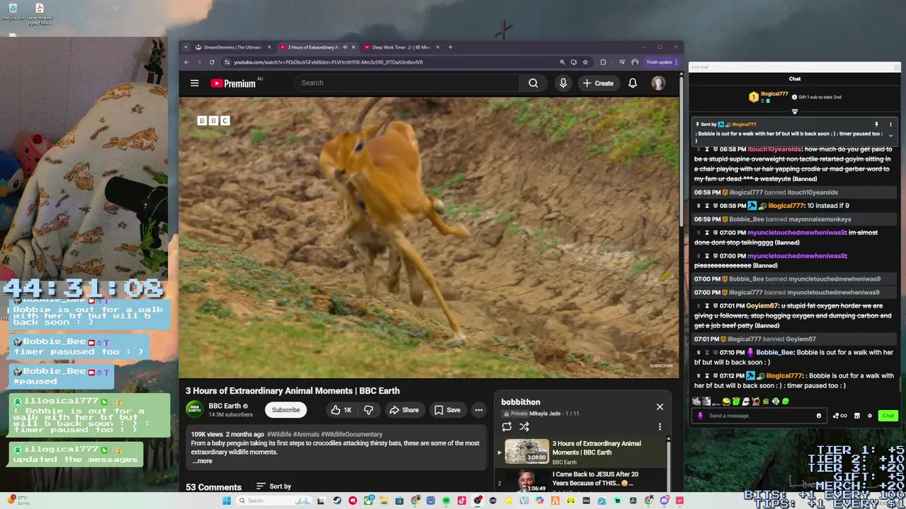This screenshot has width=906, height=509.
Task: Close the bobbithon playlist panel
Action: (x=660, y=406)
